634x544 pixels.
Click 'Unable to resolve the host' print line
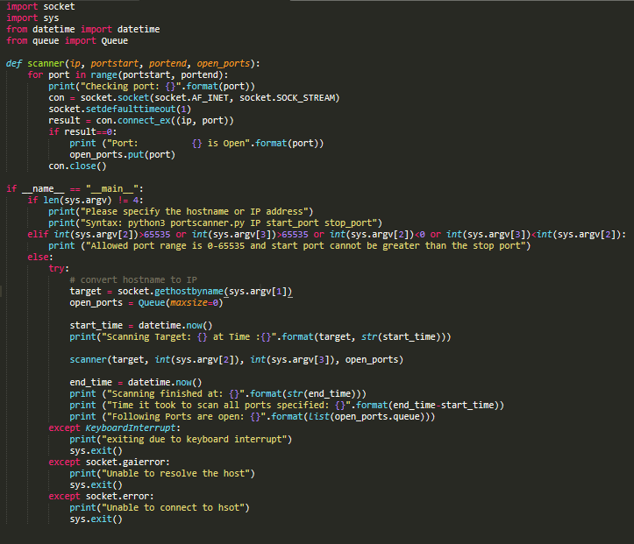pos(162,473)
